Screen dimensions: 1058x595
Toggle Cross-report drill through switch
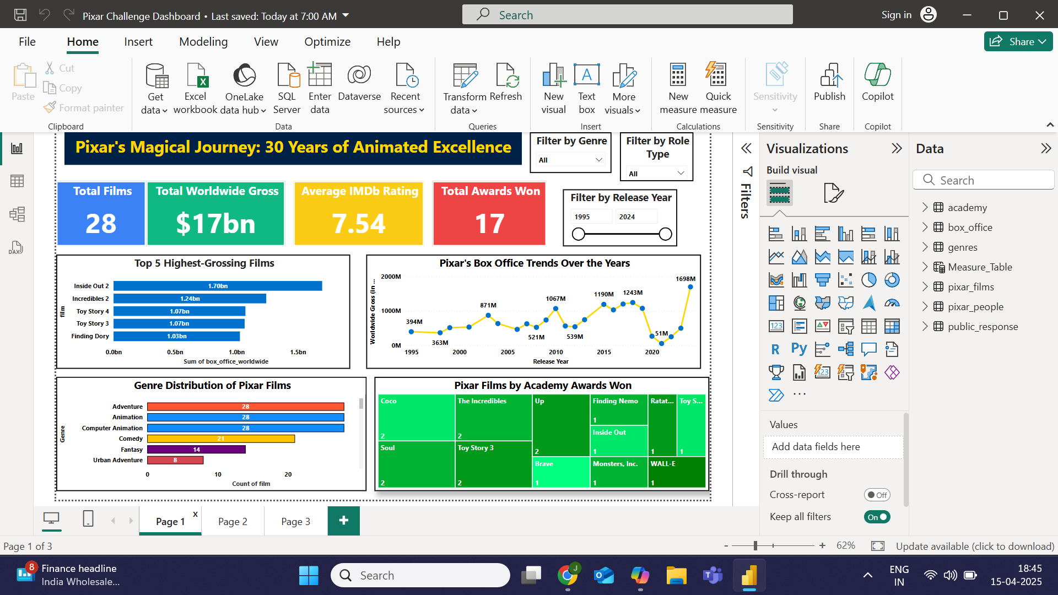(x=877, y=495)
